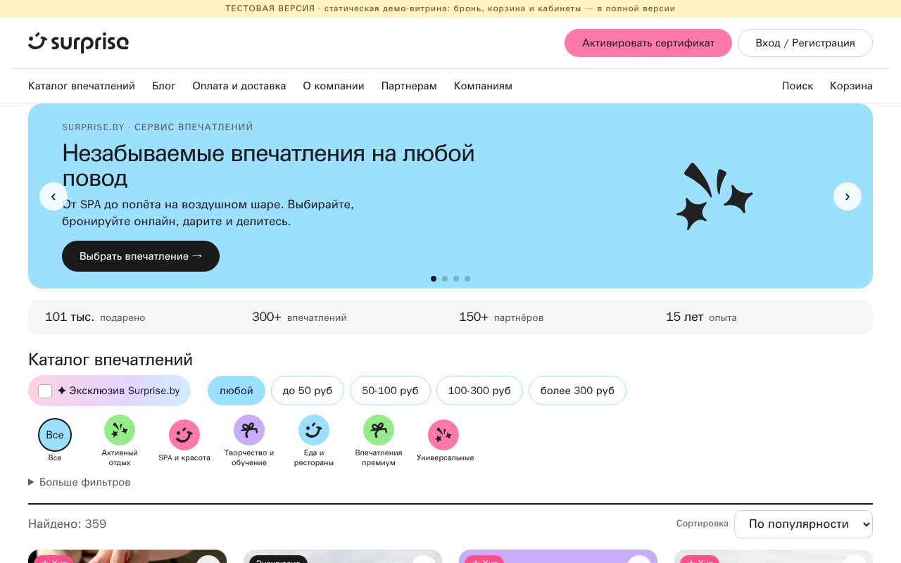Filter by 'Впечатления премиум' category icon
The height and width of the screenshot is (563, 901).
pos(379,430)
